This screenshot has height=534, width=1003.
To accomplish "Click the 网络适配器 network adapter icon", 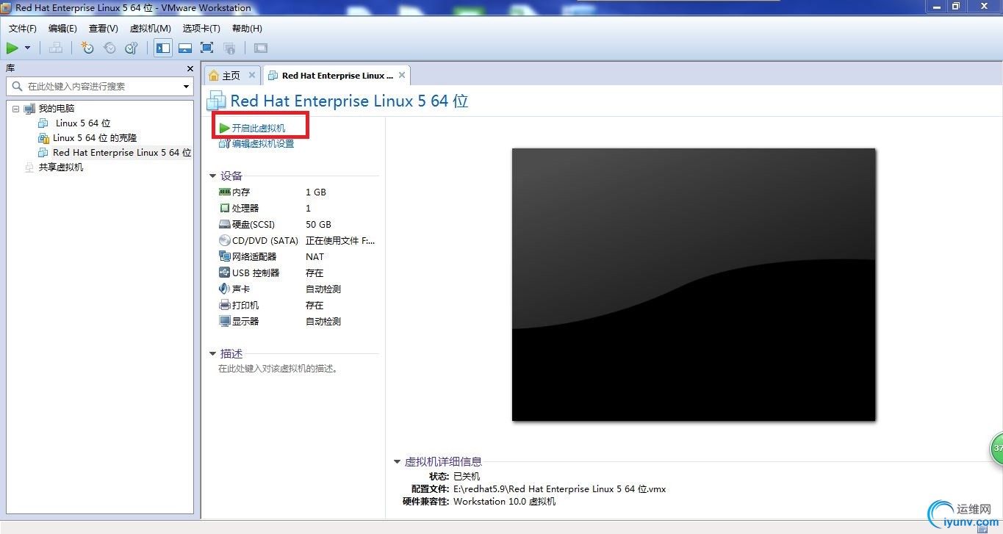I will 225,256.
